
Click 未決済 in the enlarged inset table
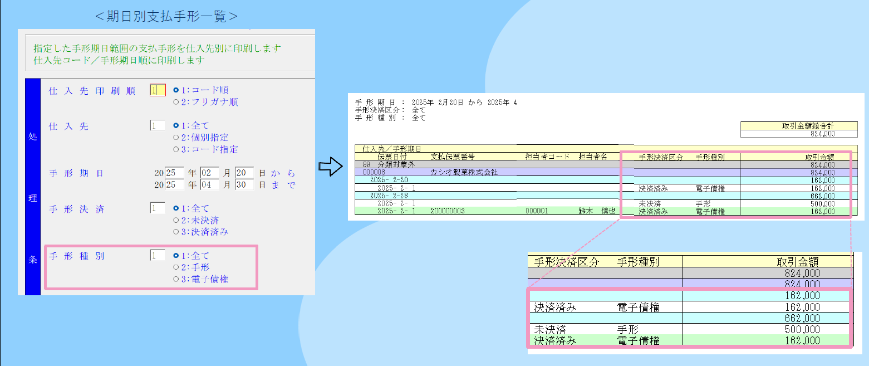[550, 329]
